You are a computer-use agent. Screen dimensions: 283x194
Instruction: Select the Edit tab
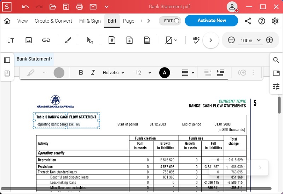point(112,21)
